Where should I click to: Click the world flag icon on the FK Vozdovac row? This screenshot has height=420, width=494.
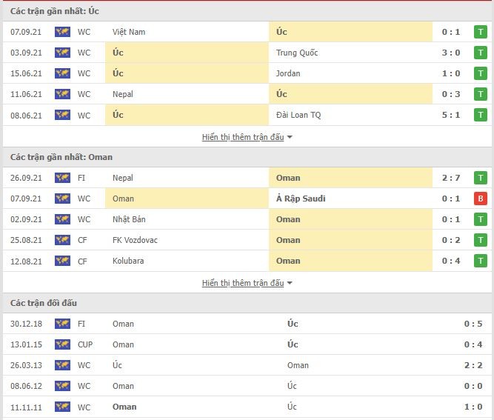pyautogui.click(x=62, y=240)
